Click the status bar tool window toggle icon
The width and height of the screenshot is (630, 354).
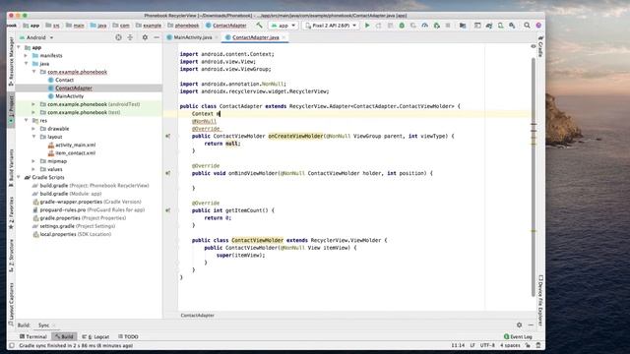tap(12, 345)
